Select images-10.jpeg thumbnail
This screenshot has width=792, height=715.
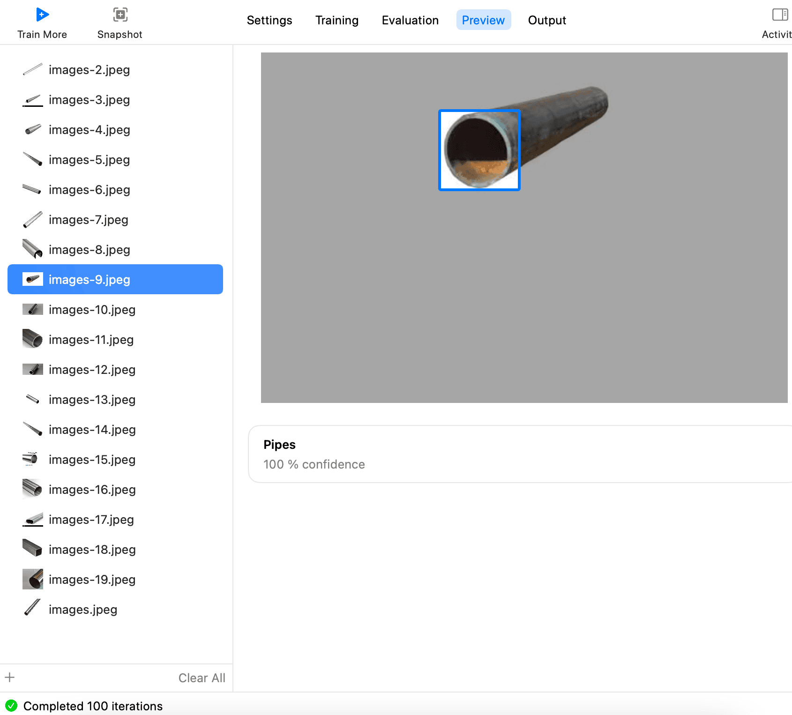point(33,309)
